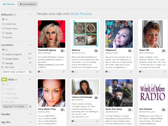168x126 pixels.
Task: Click help icon next to Influence
Action: (14, 15)
